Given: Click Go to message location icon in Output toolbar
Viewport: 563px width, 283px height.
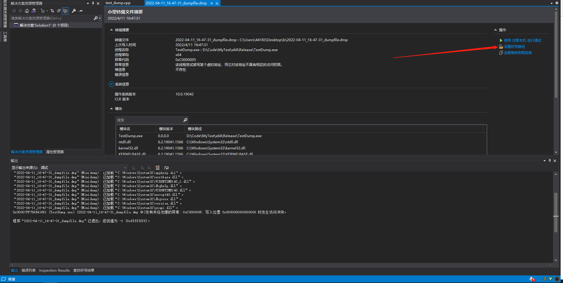Looking at the screenshot, I should click(134, 168).
